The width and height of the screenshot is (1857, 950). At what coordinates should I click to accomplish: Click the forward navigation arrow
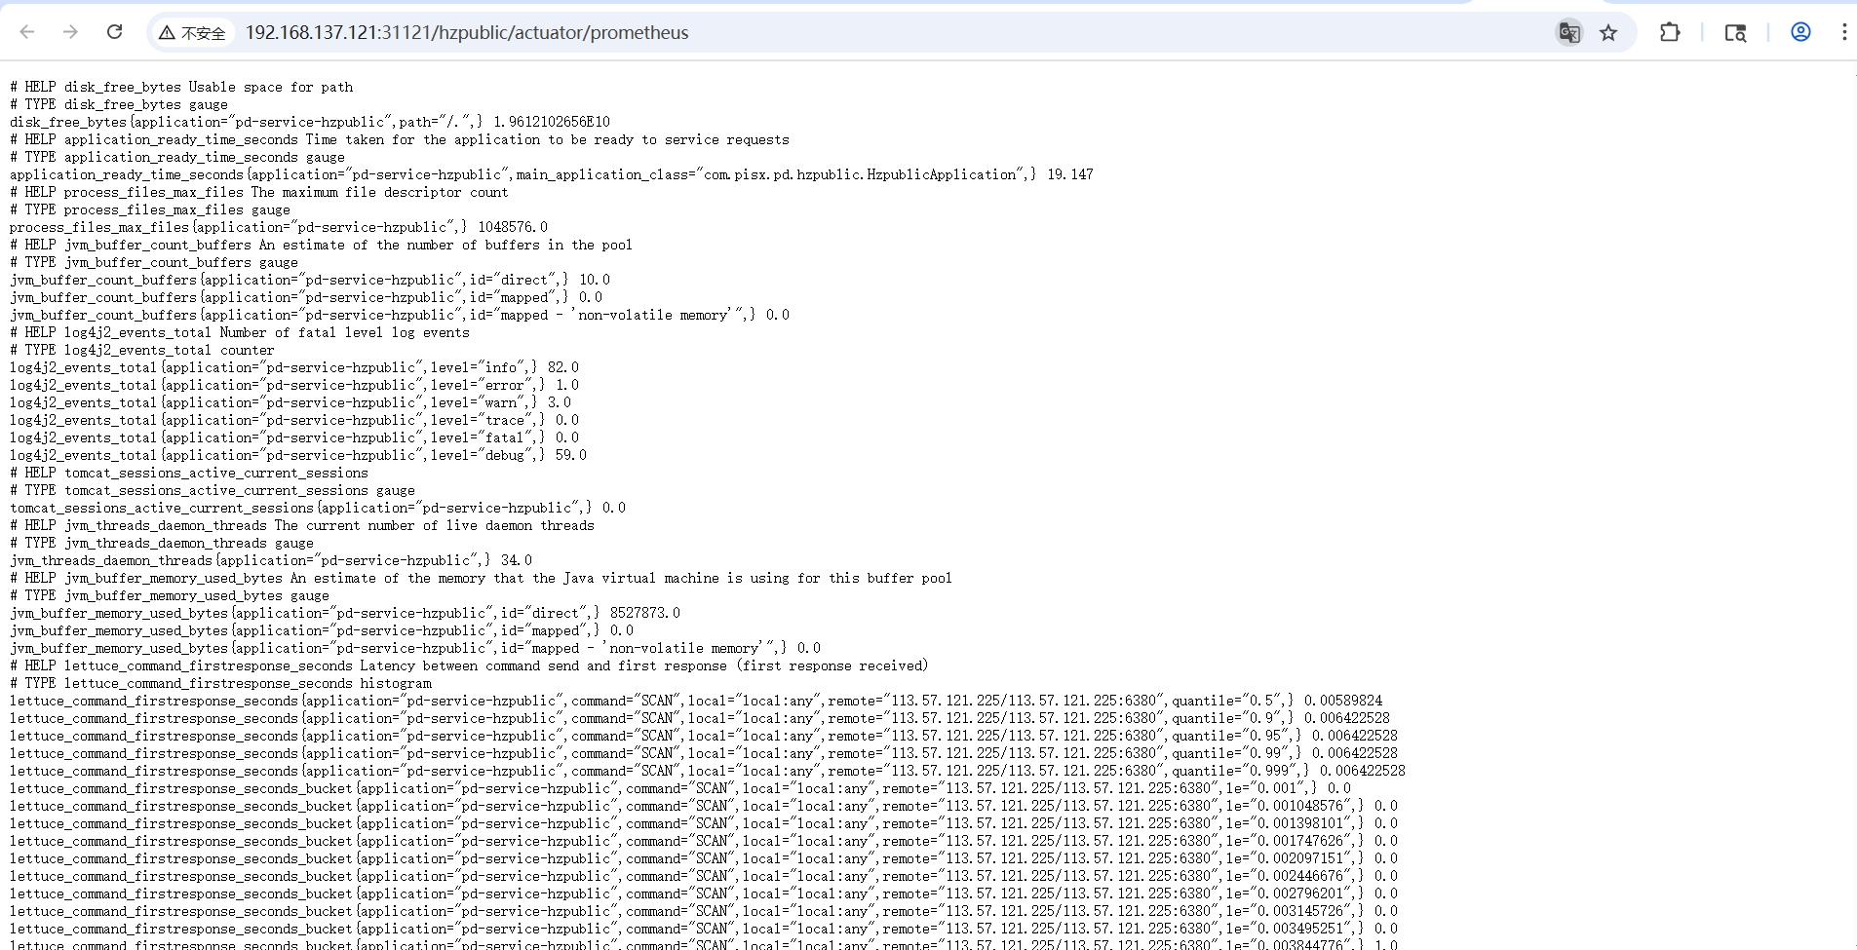70,32
